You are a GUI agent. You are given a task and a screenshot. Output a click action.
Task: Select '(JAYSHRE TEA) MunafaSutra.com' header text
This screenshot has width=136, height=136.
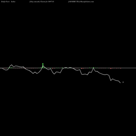point(81,2)
